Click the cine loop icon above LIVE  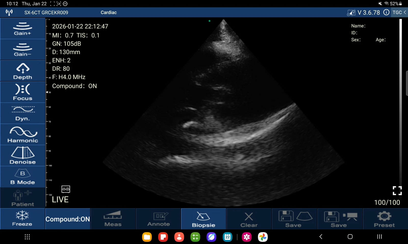pos(66,189)
